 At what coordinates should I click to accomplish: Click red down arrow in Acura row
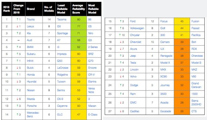tap(121, 49)
